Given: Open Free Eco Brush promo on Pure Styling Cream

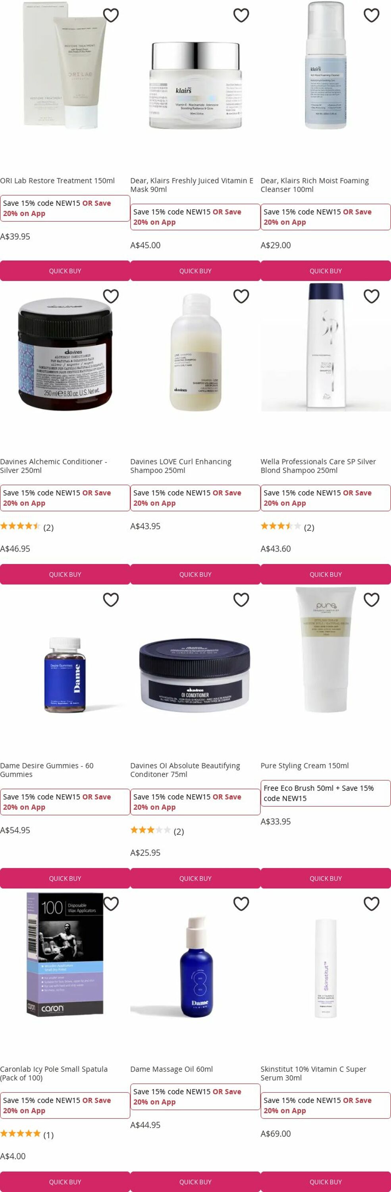Looking at the screenshot, I should [326, 793].
